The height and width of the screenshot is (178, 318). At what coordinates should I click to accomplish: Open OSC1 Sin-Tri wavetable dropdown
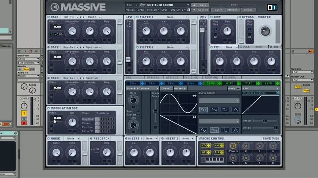71,17
